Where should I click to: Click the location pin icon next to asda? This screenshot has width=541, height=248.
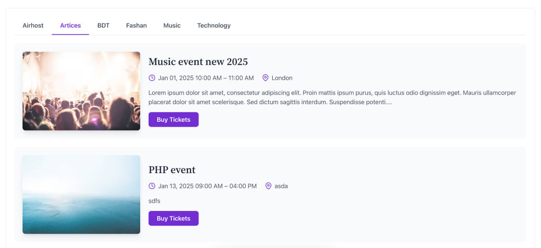click(268, 186)
